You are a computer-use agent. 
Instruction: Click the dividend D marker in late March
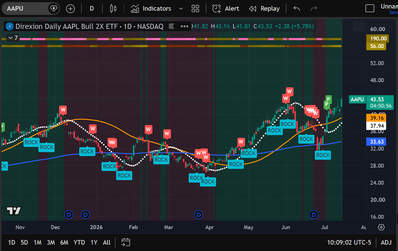point(198,215)
